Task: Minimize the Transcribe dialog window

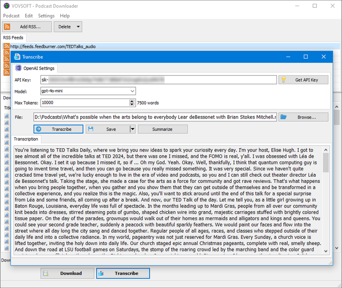Action: [x=288, y=57]
